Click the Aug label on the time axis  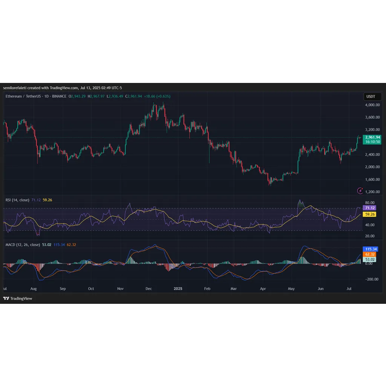[34, 288]
